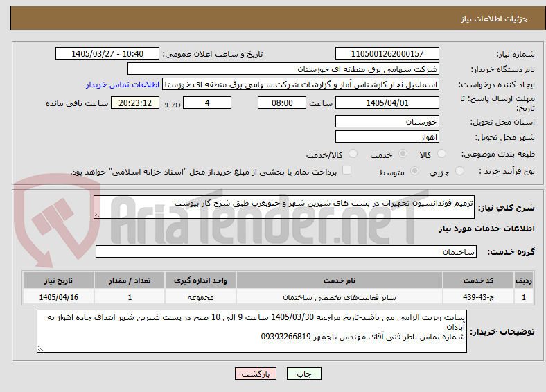Select the کالا/خدمت radio button
The image size is (546, 392).
(x=353, y=154)
